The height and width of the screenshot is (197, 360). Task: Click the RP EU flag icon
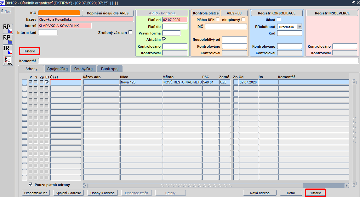(x=8, y=39)
